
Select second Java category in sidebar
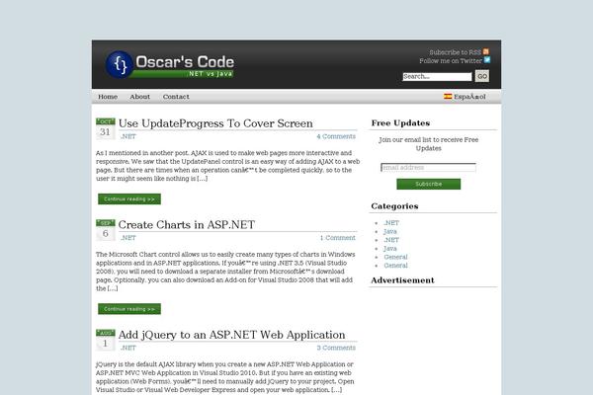tap(390, 248)
